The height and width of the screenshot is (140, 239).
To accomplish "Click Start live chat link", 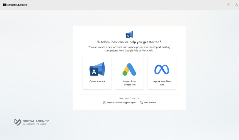I will pos(148,103).
